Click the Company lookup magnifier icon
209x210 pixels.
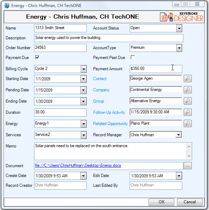pos(188,90)
